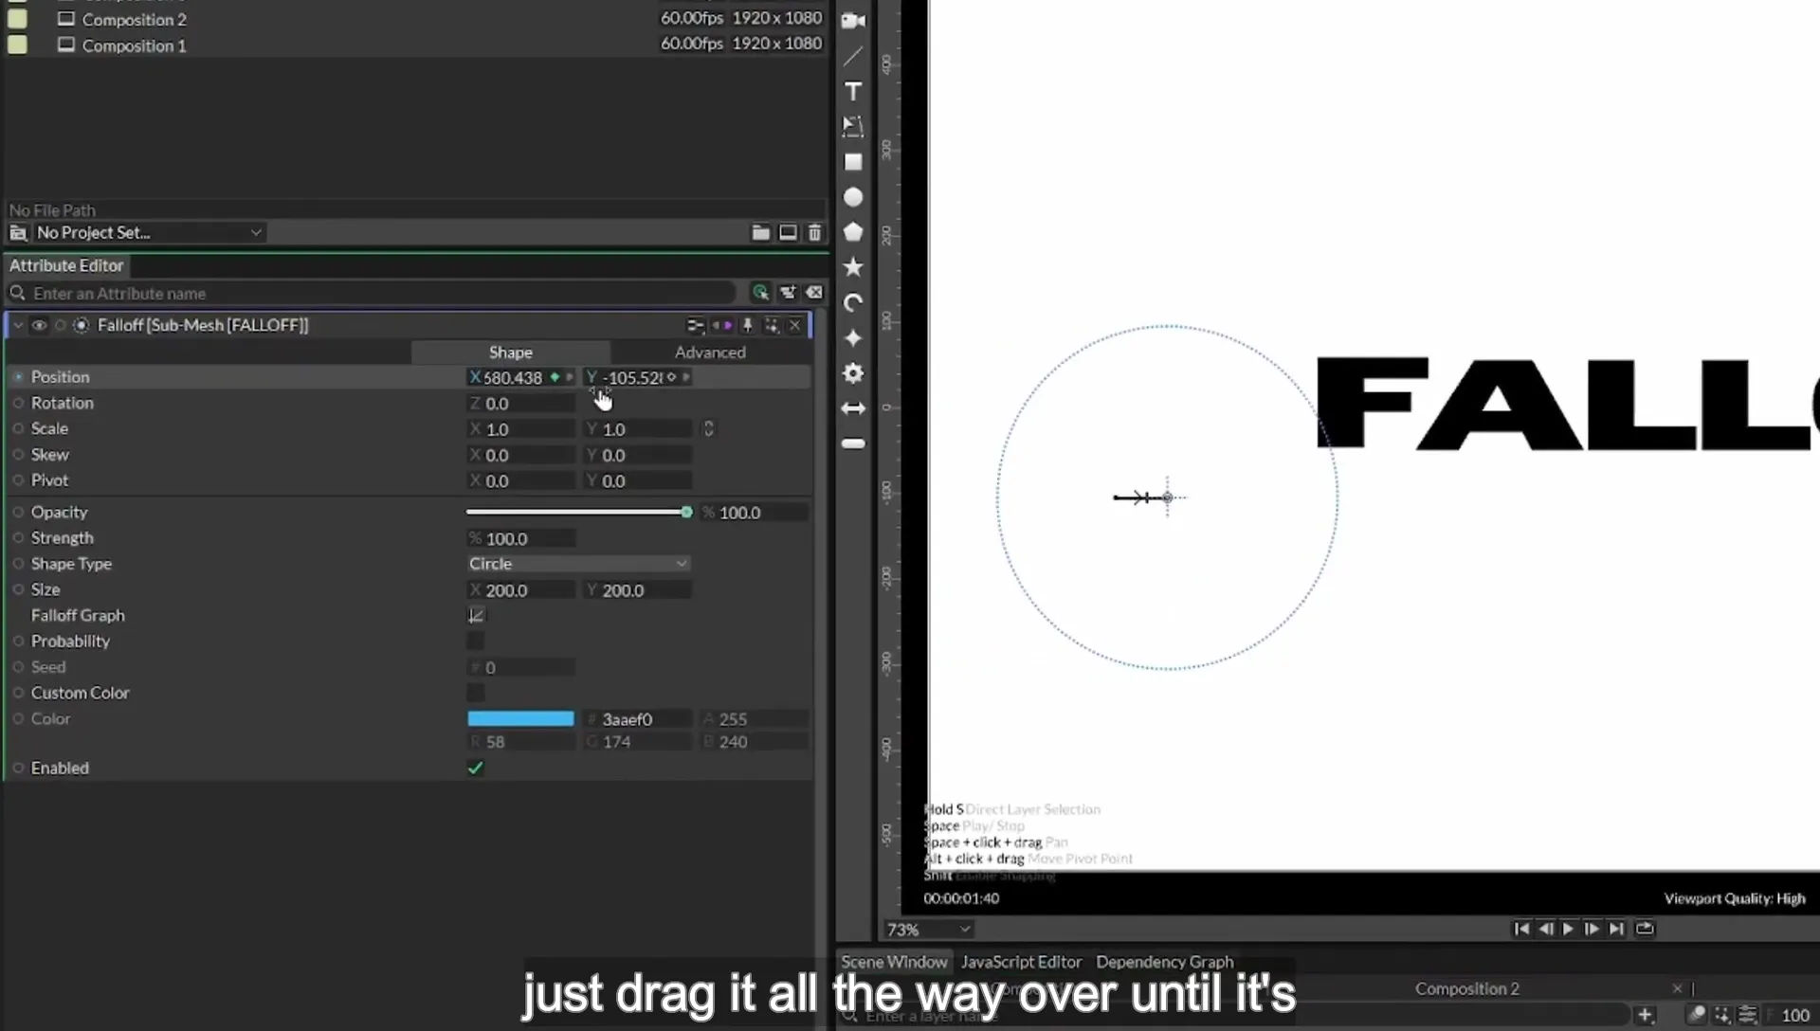This screenshot has width=1820, height=1031.
Task: Switch to the Shape tab
Action: pos(510,352)
